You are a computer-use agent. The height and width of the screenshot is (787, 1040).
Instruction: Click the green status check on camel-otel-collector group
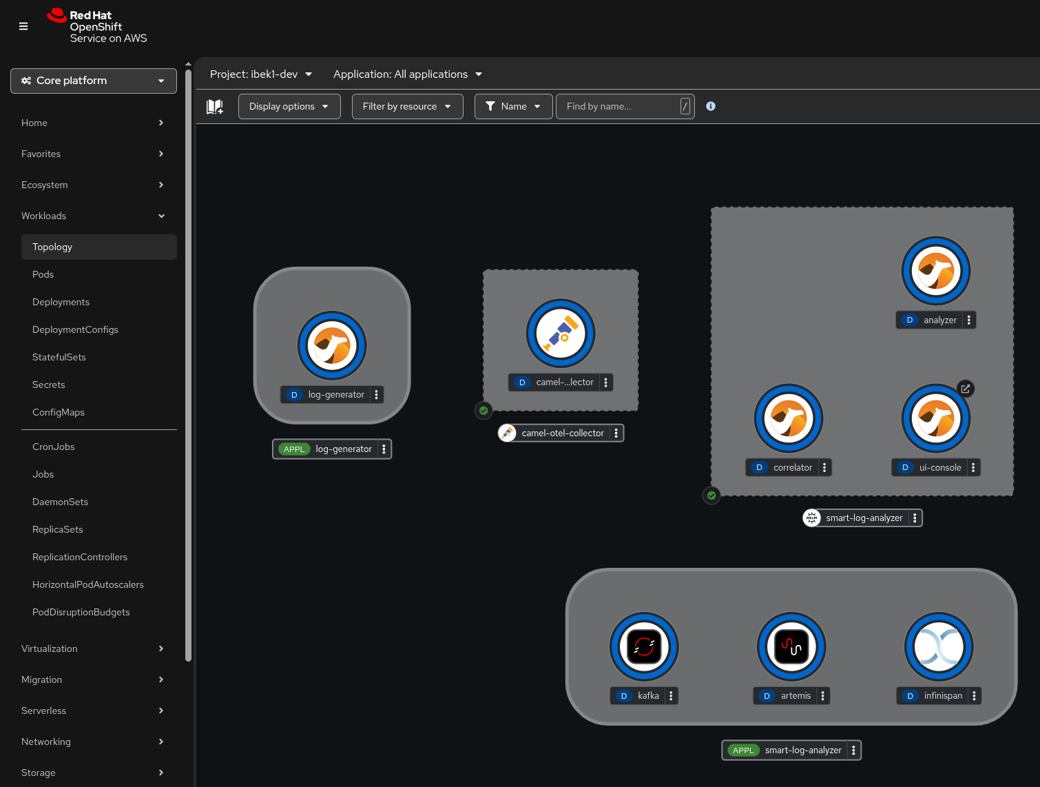483,411
